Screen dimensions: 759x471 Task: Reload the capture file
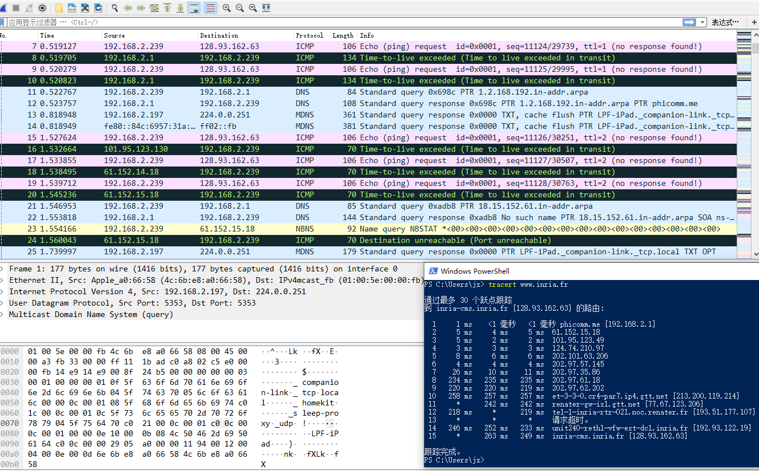pyautogui.click(x=99, y=8)
